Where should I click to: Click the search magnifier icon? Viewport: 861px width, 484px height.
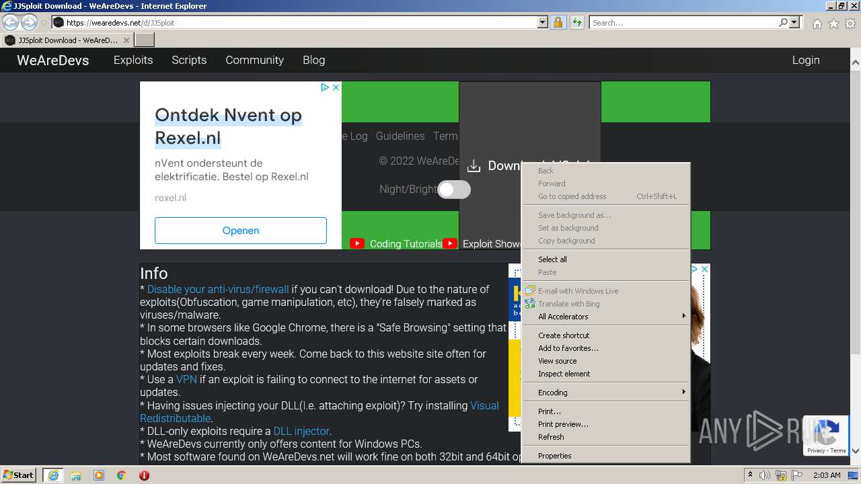click(x=783, y=22)
